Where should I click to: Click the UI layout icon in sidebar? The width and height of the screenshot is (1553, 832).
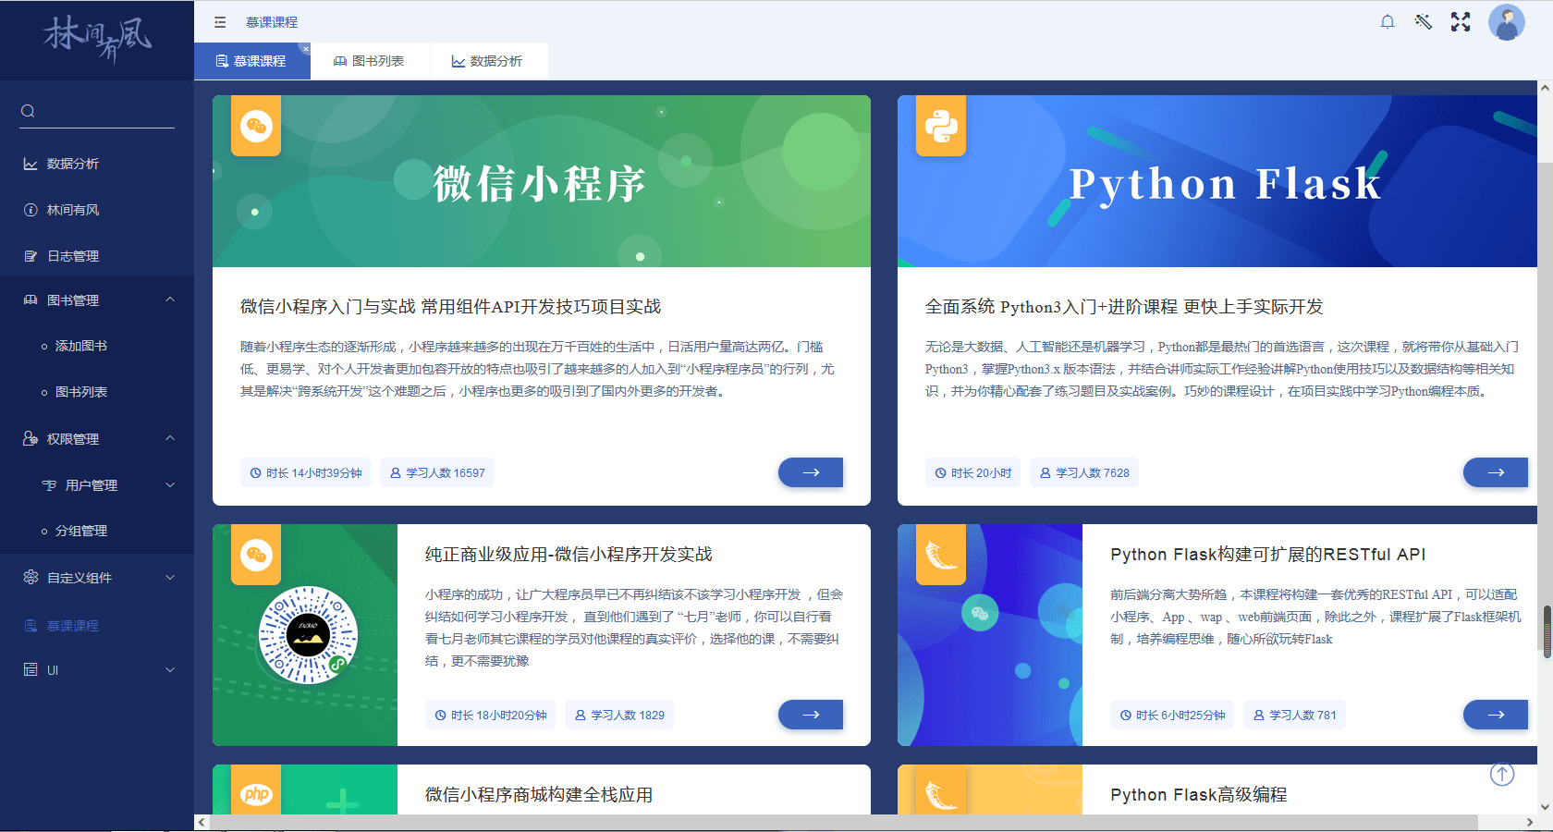coord(31,669)
